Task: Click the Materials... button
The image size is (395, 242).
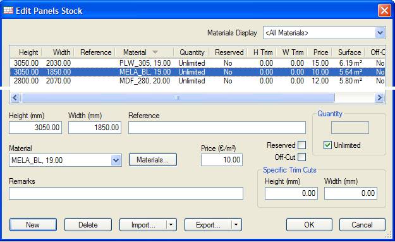Action: tap(153, 160)
